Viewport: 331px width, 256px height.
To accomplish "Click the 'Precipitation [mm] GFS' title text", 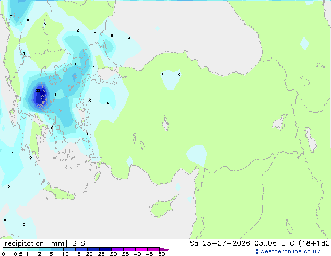I will pos(42,243).
